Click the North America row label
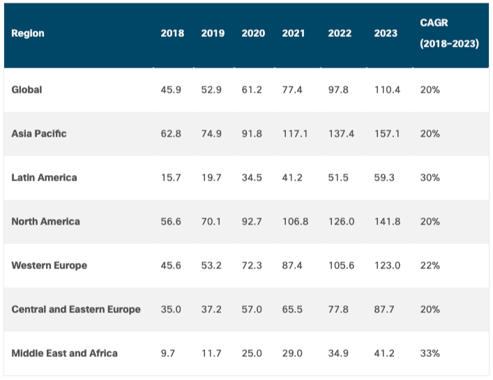This screenshot has height=380, width=493. [x=45, y=222]
